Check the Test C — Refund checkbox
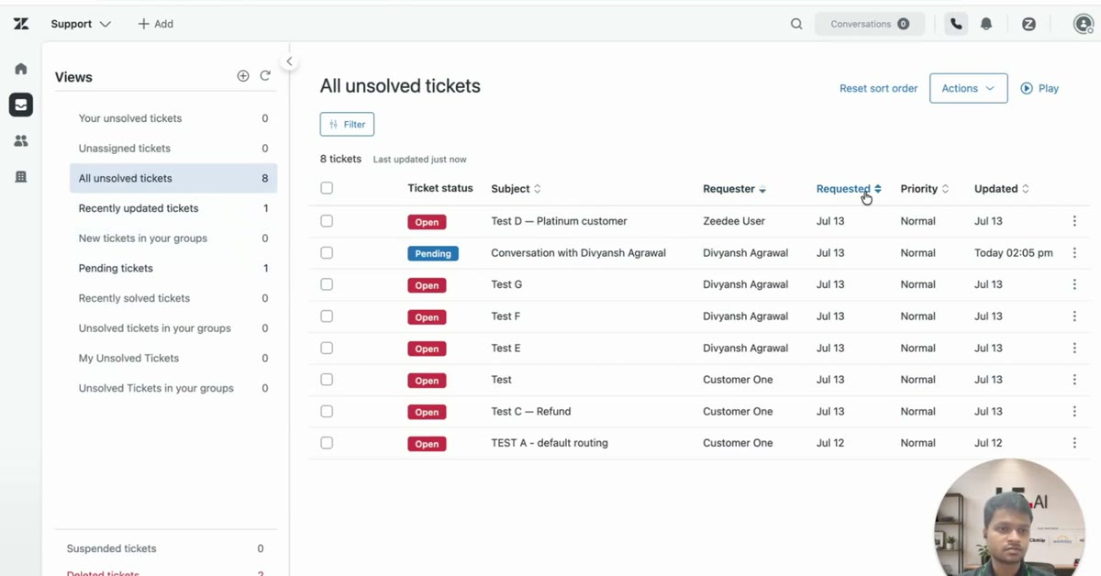 (327, 412)
